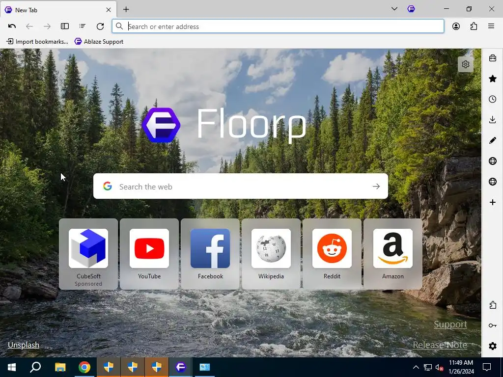Open the lower globe web panel icon
The image size is (503, 377).
click(492, 182)
